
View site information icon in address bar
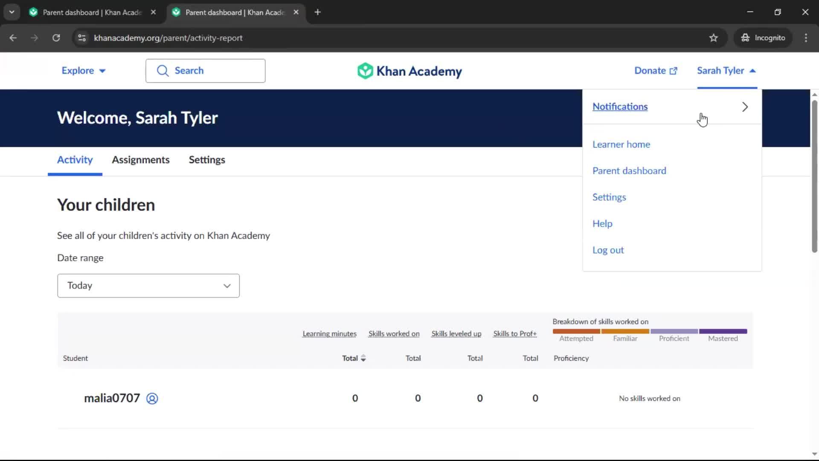pyautogui.click(x=82, y=38)
